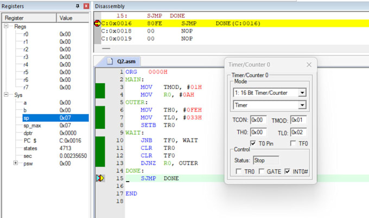Screen dimensions: 369x218
Task: Click the TCON value field
Action: click(258, 120)
